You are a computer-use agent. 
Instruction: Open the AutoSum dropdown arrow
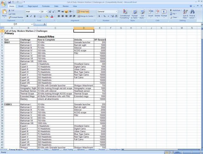click(x=181, y=10)
